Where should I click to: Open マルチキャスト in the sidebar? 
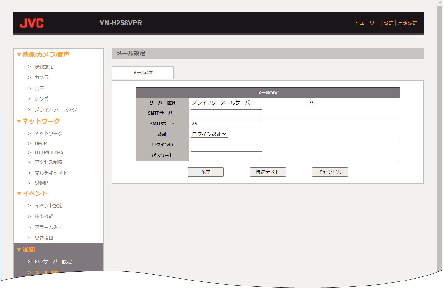pos(51,173)
